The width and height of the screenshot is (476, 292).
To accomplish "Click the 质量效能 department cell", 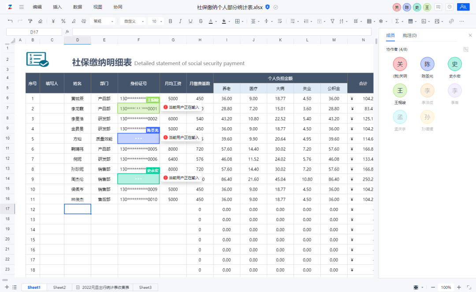I will [x=104, y=139].
